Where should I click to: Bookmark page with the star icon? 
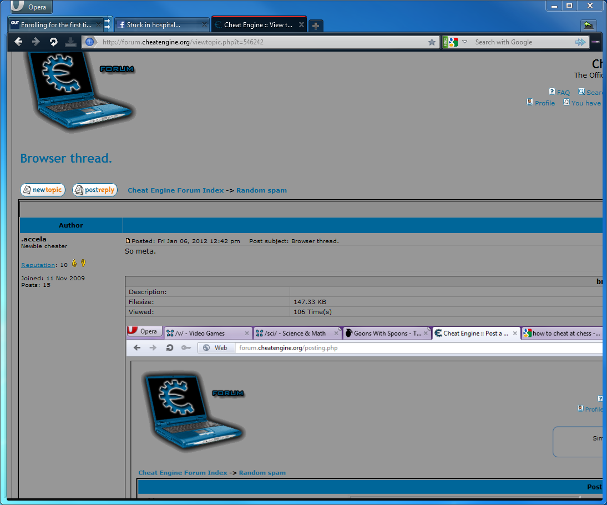pyautogui.click(x=432, y=42)
